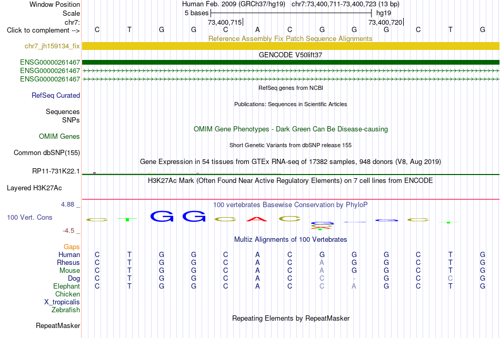The width and height of the screenshot is (500, 338).
Task: Click the 'chr7:' ruler label
Action: click(72, 22)
